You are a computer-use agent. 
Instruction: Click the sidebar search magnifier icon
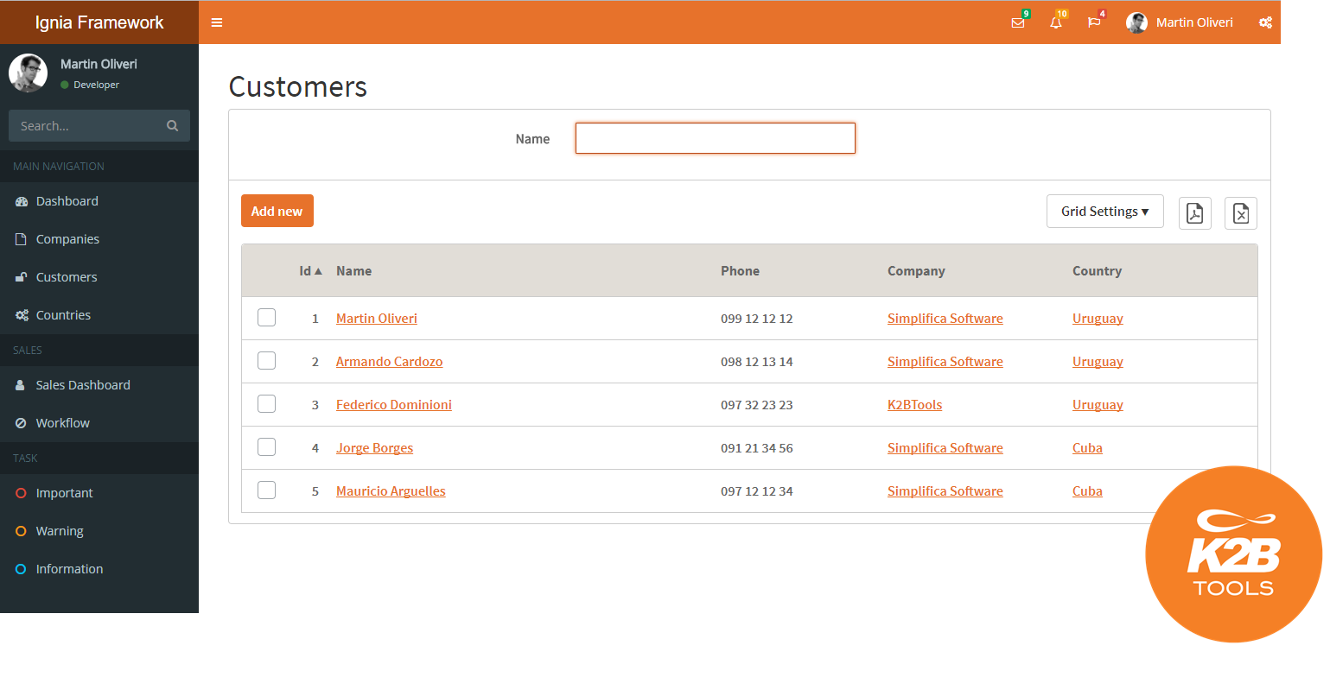point(172,126)
